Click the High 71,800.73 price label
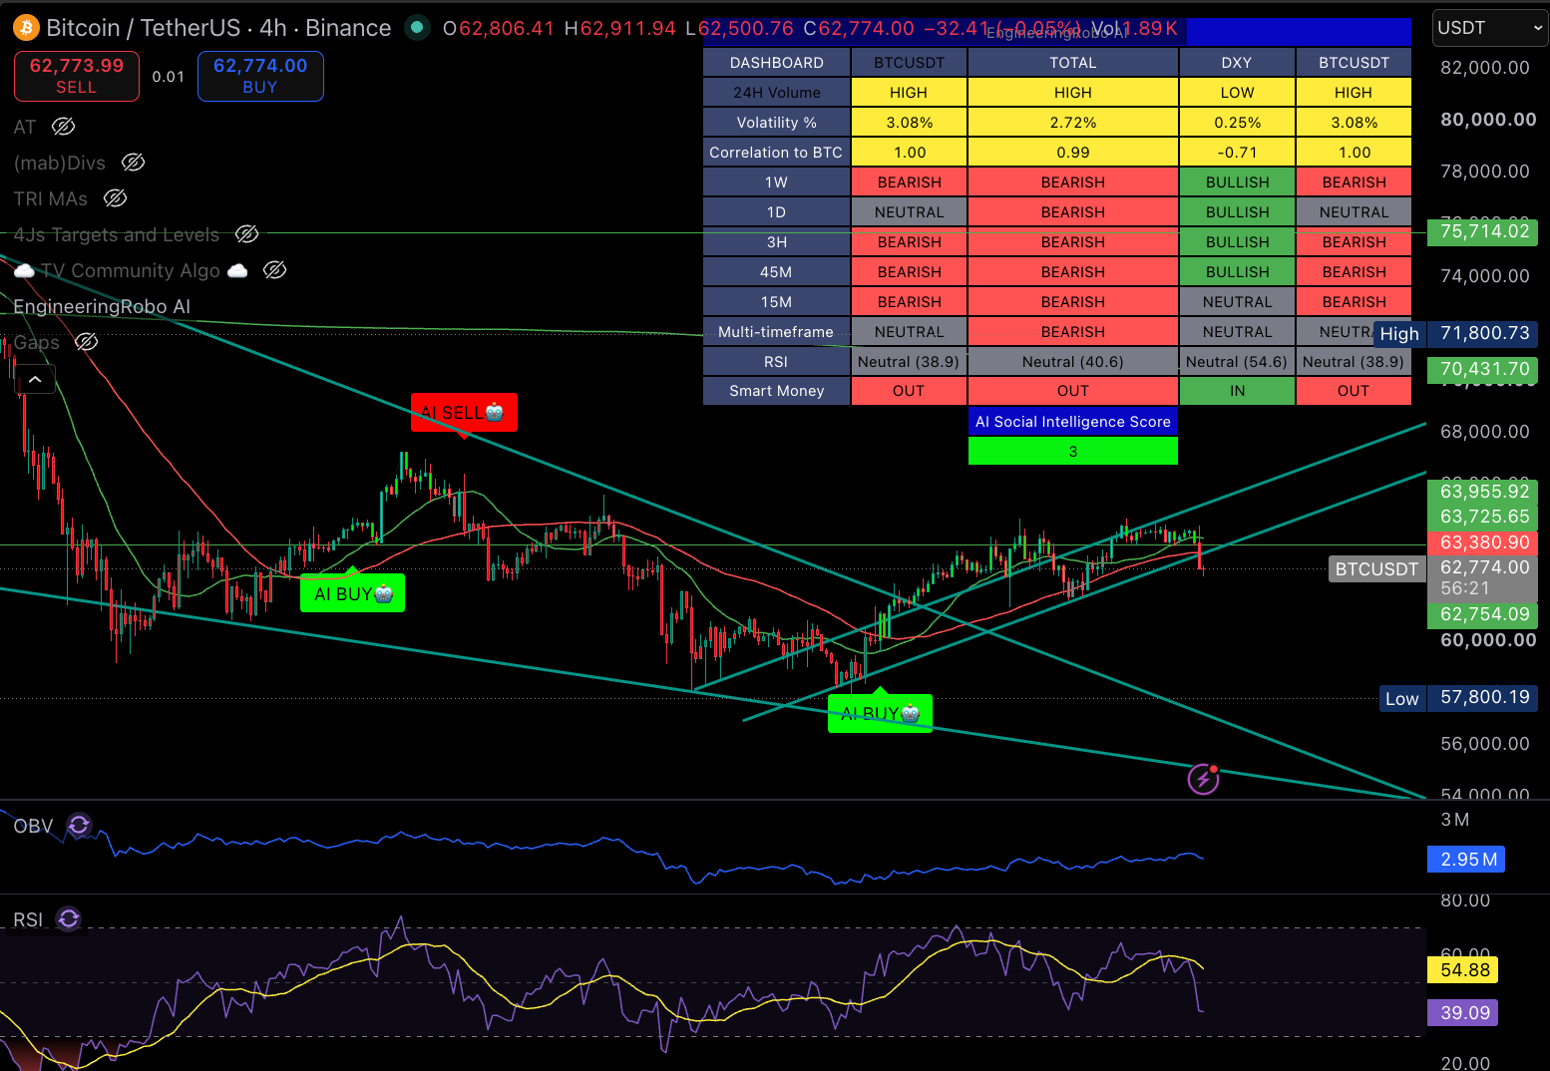The width and height of the screenshot is (1550, 1071). [x=1455, y=333]
